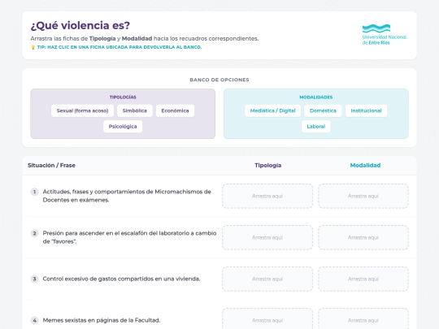Screen dimensions: 439x329
Task: Click Modalidad drop zone for situation 3
Action: coord(363,279)
